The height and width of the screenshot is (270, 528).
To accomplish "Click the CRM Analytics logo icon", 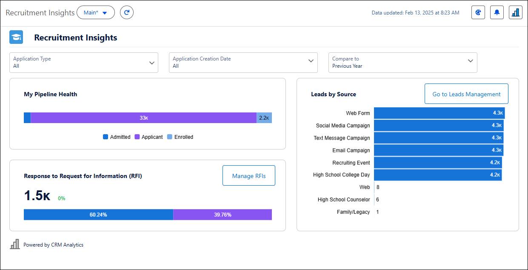I will pyautogui.click(x=15, y=244).
